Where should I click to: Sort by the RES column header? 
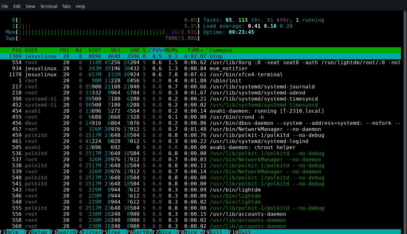116,50
